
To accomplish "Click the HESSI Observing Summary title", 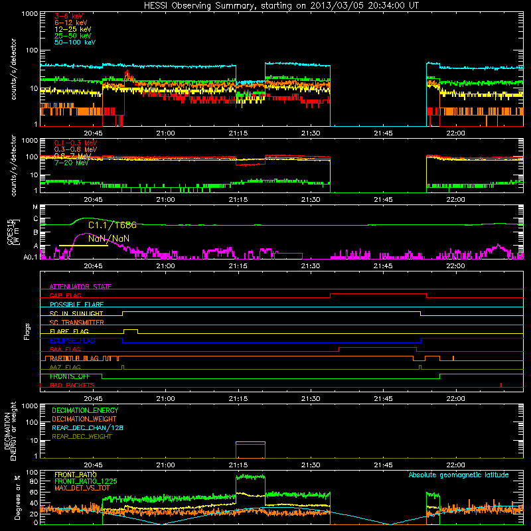I will point(281,6).
